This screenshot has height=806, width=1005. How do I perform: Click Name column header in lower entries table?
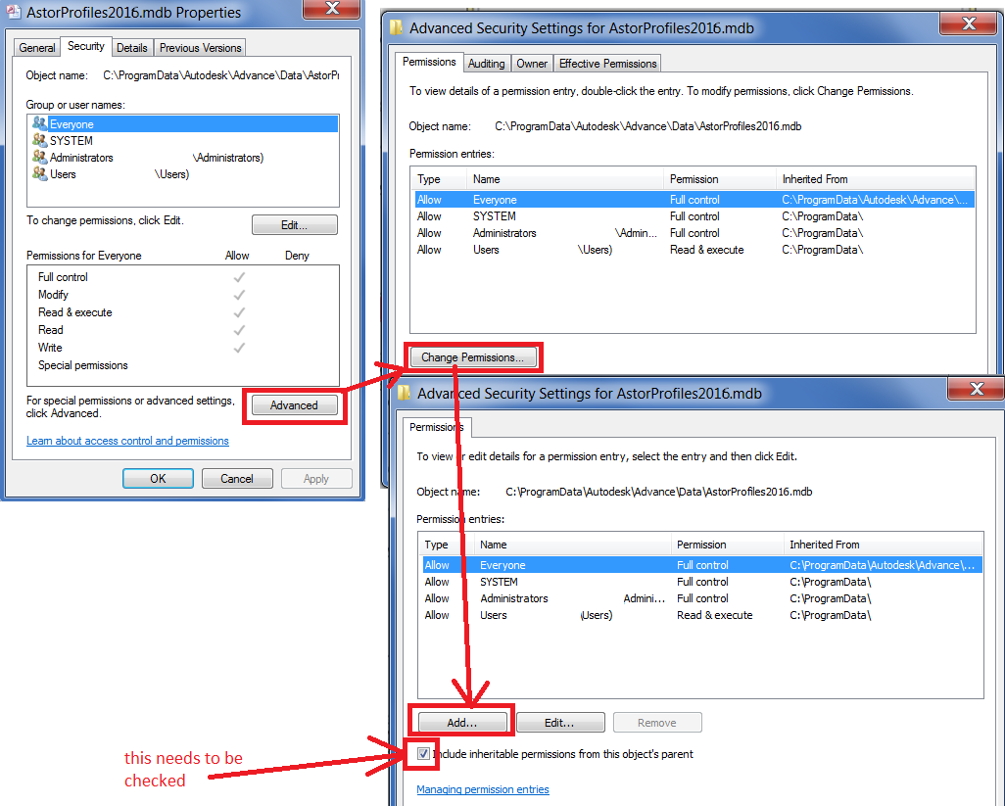(x=572, y=544)
